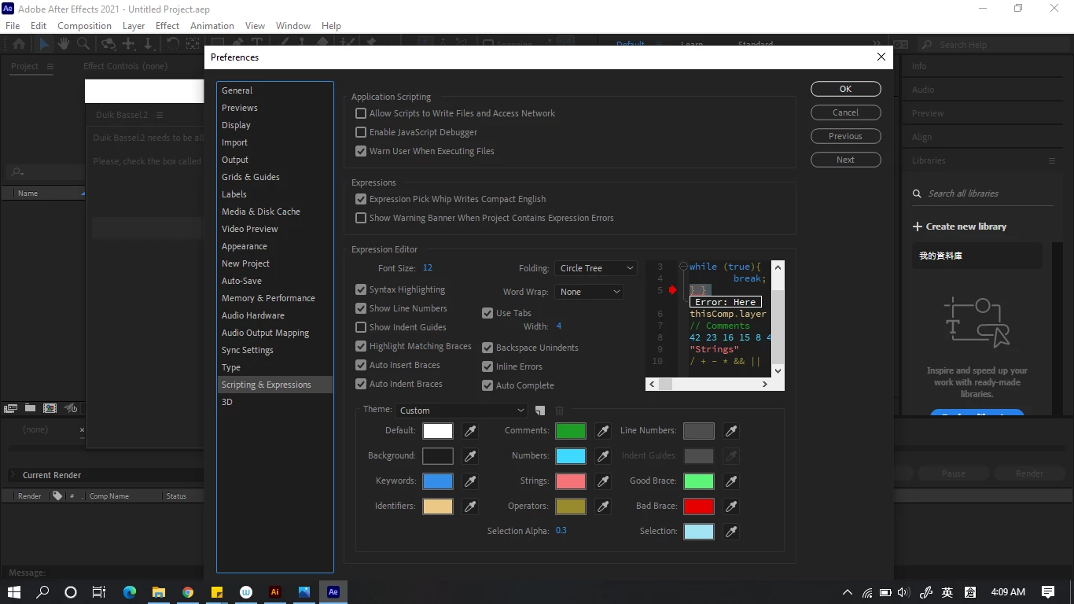Choose the Zoom magnifier tool
The height and width of the screenshot is (604, 1074).
85,44
